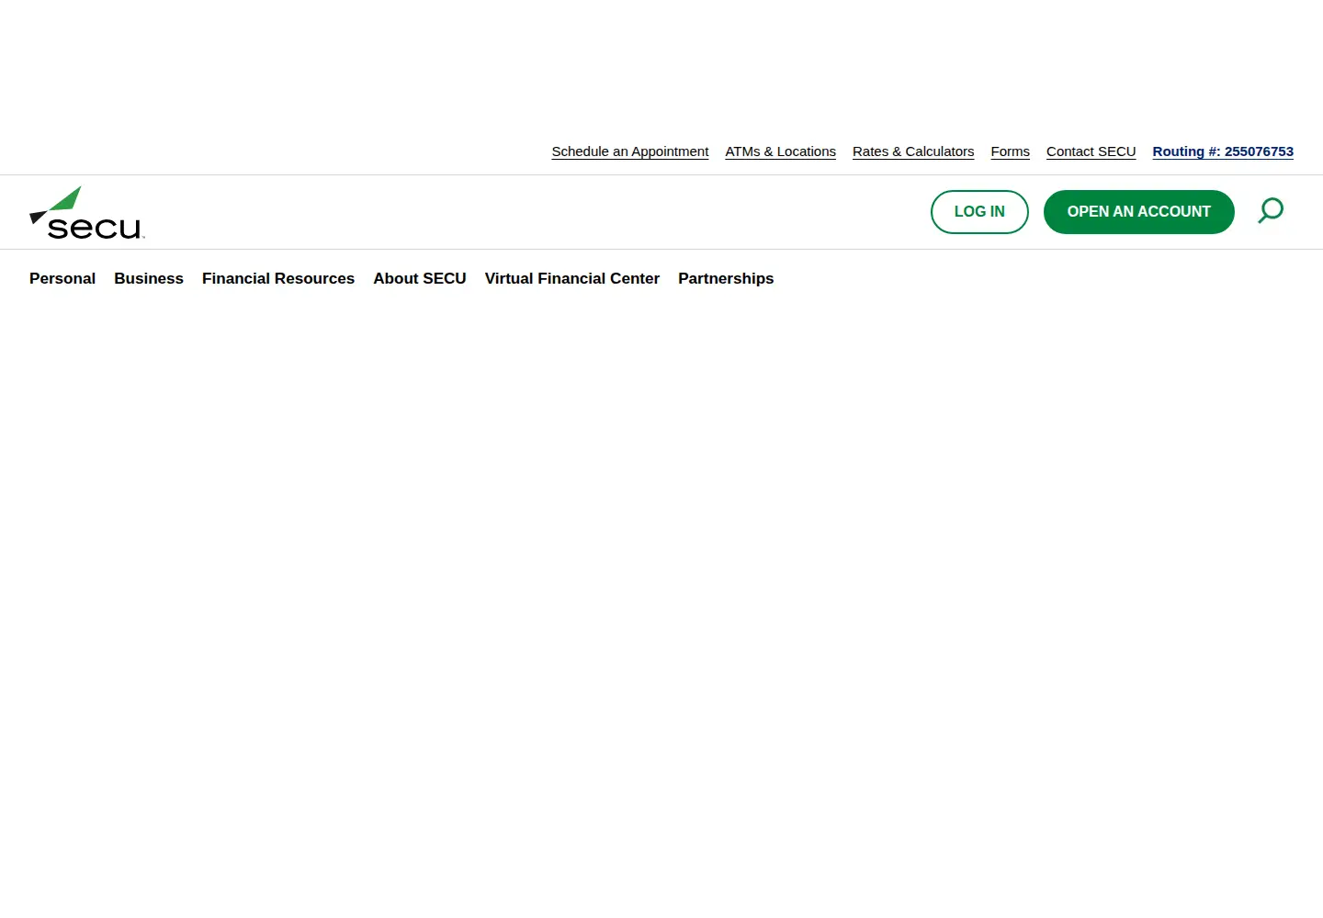Select the Partnerships menu item
The image size is (1323, 918).
726,278
